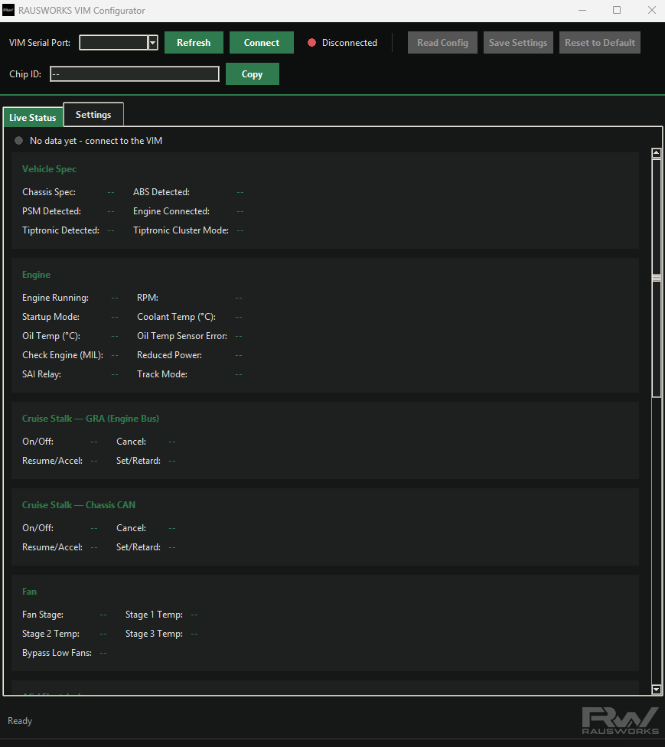Click 'Cancel:' under Cruise Stalk GRA section
665x747 pixels.
[132, 442]
